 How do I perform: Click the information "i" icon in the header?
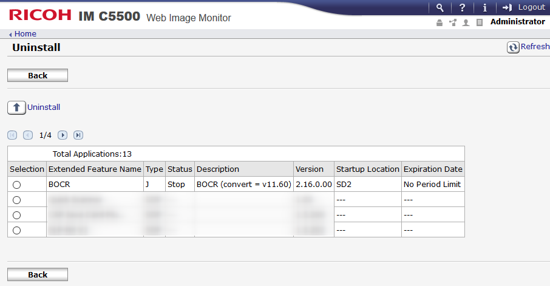tap(484, 7)
